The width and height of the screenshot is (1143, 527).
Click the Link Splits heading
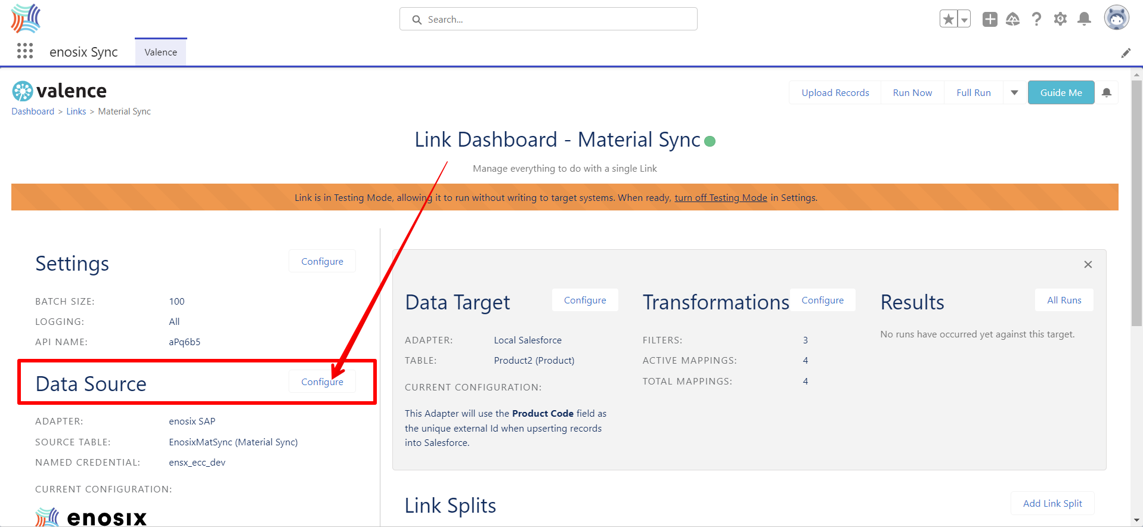coord(450,505)
